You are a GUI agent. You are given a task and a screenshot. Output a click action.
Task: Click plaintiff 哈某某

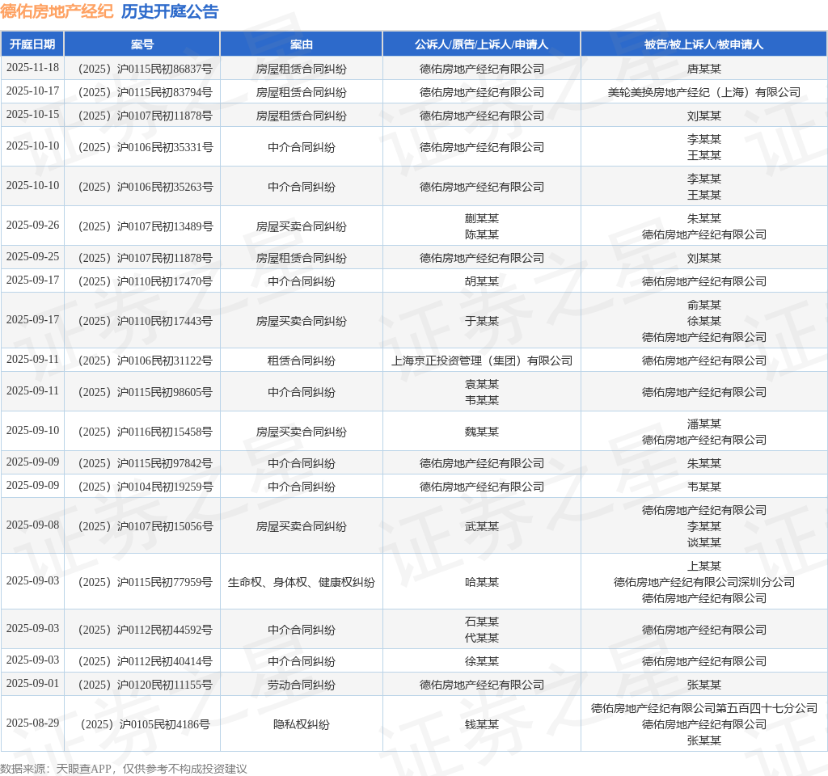[482, 582]
